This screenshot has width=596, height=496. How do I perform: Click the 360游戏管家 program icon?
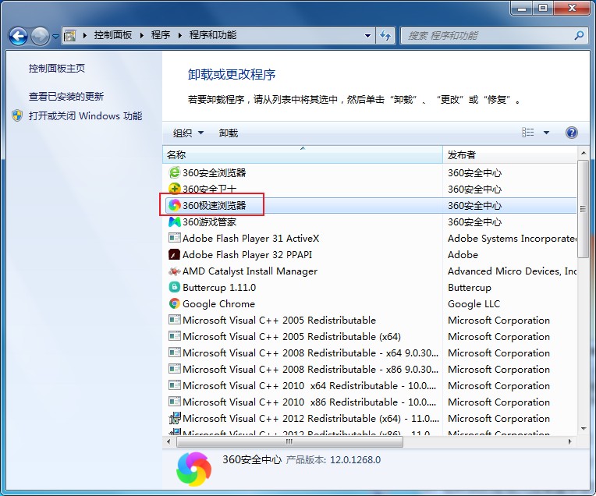point(174,221)
